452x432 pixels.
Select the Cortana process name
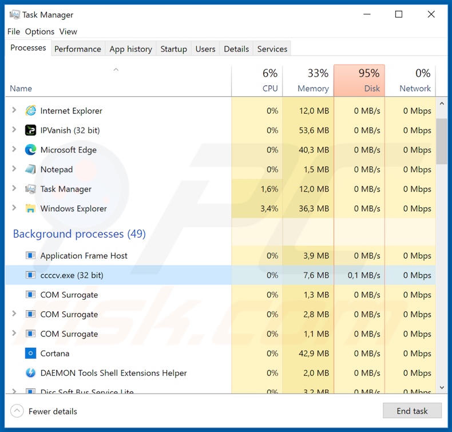point(55,353)
